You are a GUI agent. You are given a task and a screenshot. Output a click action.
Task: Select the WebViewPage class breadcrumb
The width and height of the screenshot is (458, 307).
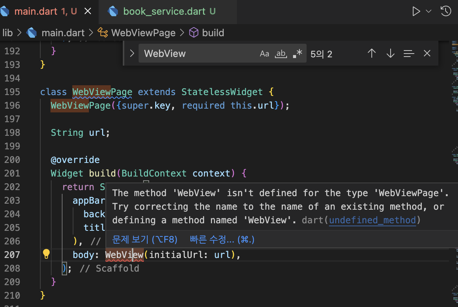point(144,33)
